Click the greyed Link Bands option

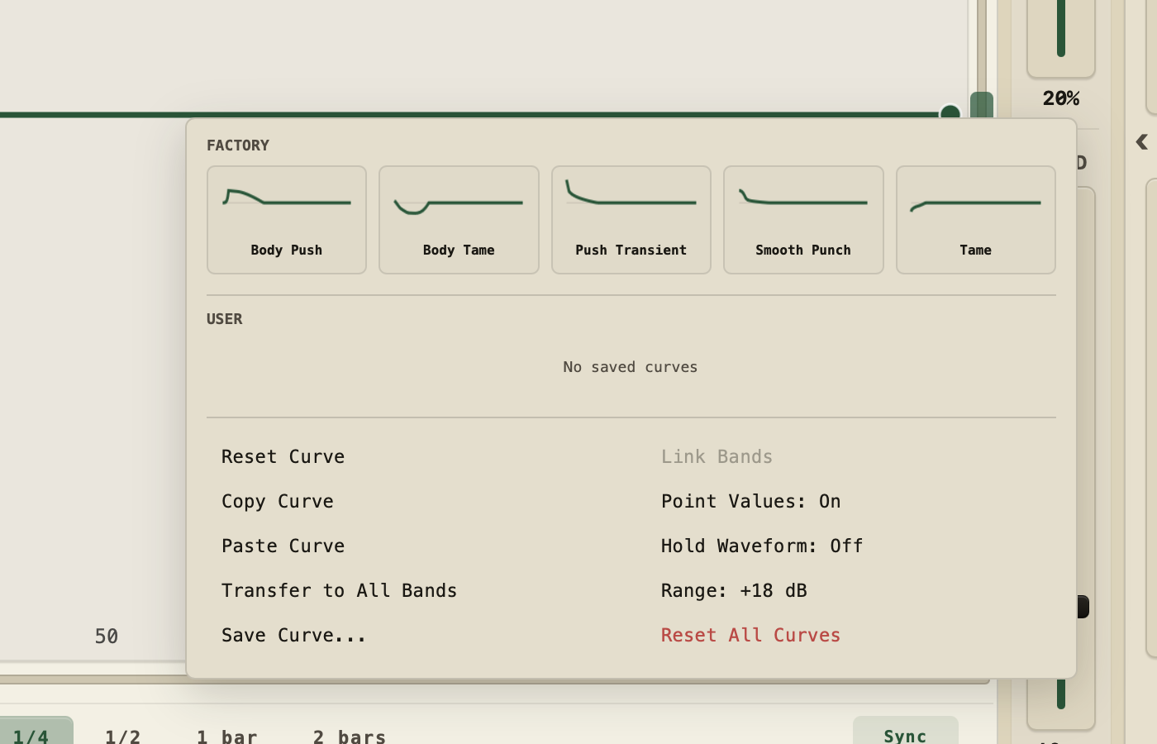tap(717, 456)
